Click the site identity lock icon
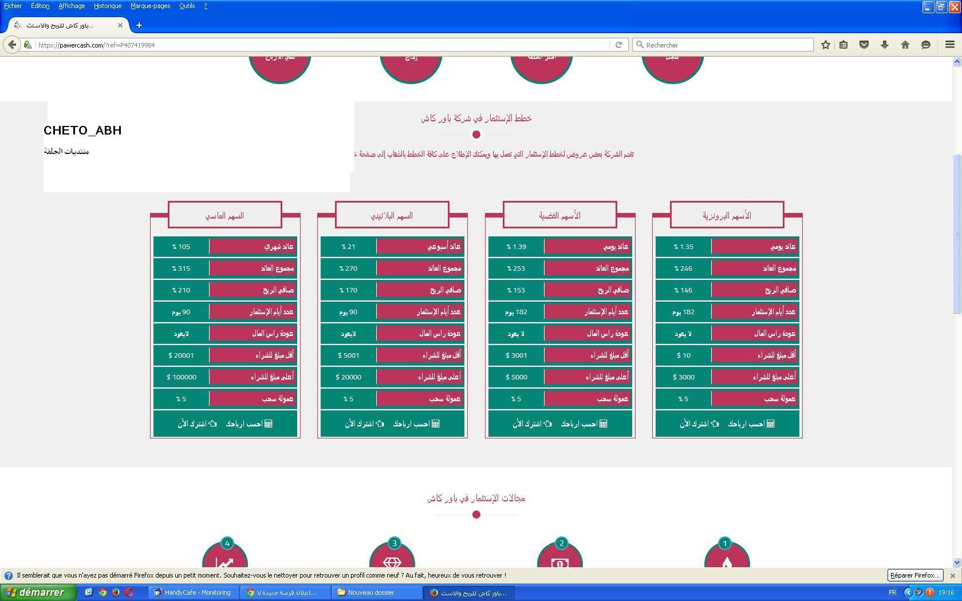This screenshot has width=962, height=601. 27,45
